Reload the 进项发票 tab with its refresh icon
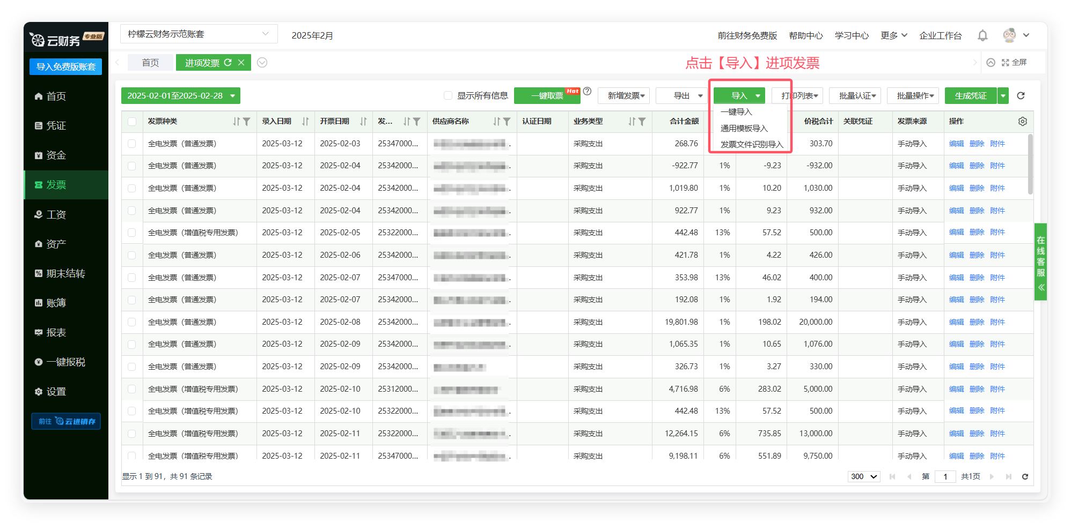The height and width of the screenshot is (523, 1071). 228,63
